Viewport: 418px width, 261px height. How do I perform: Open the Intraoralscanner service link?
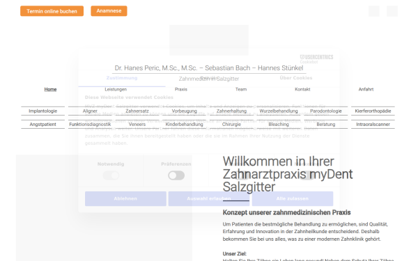coord(373,125)
